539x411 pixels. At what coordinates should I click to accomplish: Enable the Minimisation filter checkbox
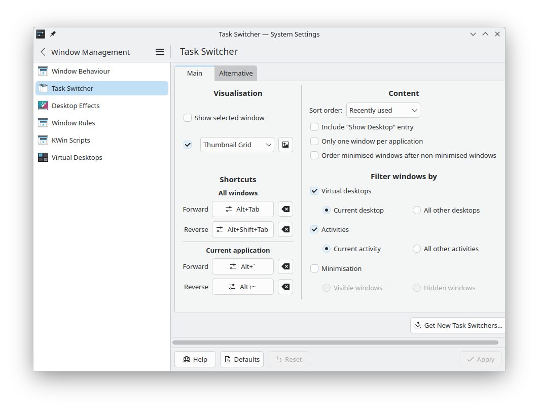tap(314, 268)
